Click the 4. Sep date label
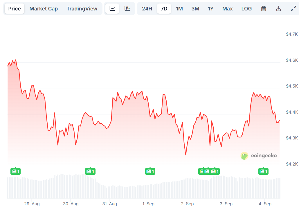 pyautogui.click(x=265, y=204)
